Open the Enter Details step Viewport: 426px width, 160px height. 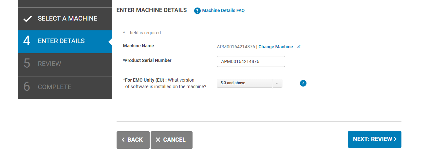pos(61,41)
